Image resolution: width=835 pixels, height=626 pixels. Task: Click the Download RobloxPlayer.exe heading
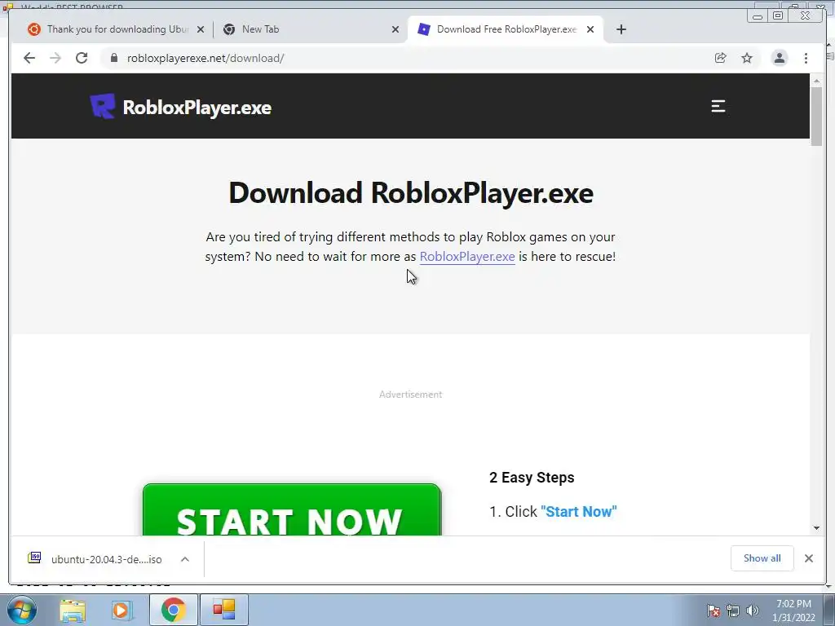[x=411, y=192]
